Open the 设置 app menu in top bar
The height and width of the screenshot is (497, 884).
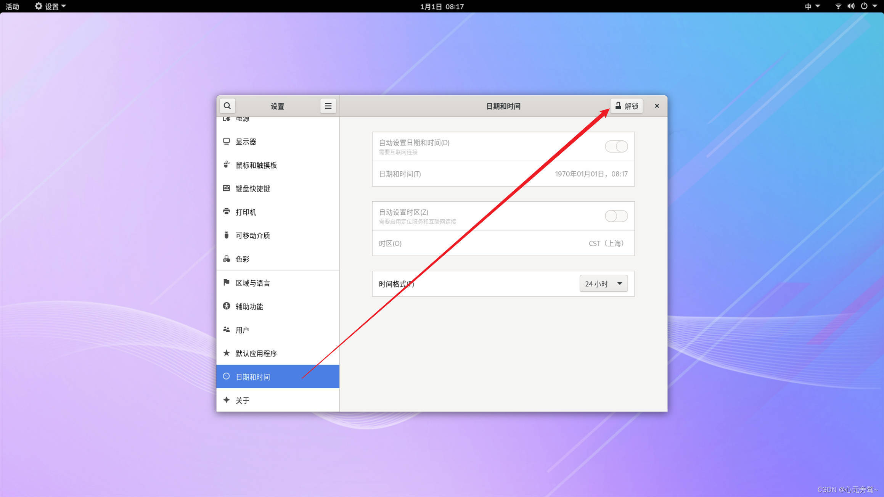pyautogui.click(x=50, y=6)
